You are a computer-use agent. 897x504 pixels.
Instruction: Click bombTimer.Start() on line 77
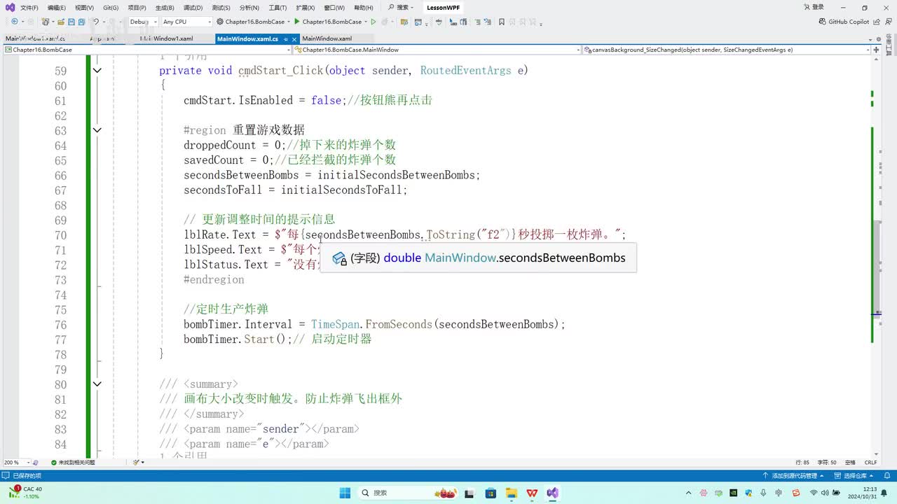click(x=238, y=339)
